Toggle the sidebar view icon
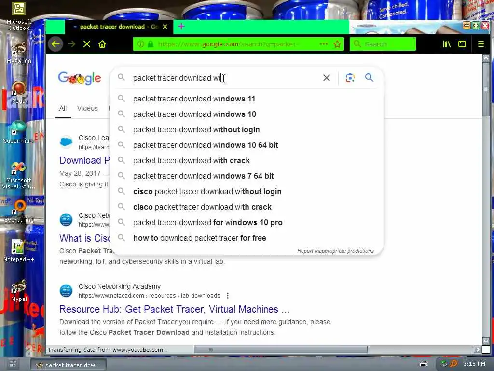Viewport: 494px width, 371px height. click(x=462, y=44)
